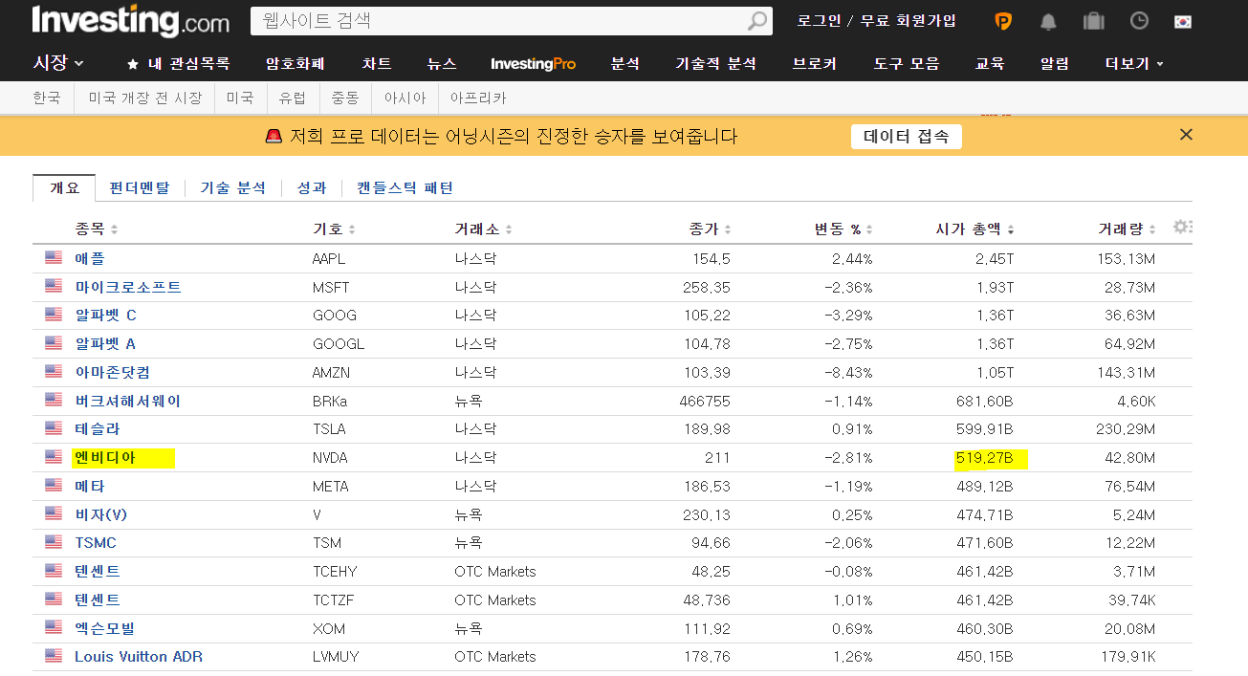The image size is (1248, 676).
Task: Open the Louis Vuitton ADR link
Action: [x=139, y=656]
